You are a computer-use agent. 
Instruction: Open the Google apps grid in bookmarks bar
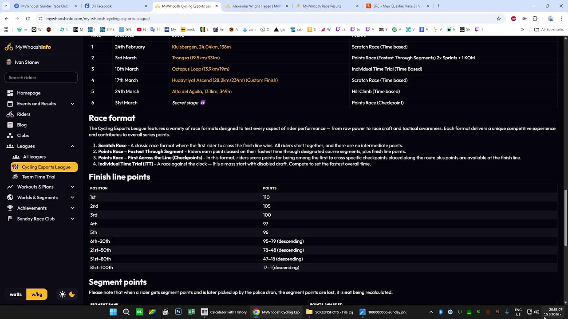click(x=6, y=30)
